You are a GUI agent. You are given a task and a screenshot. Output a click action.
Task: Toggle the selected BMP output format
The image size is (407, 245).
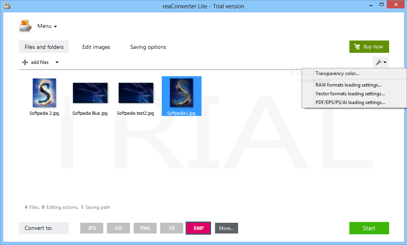point(198,228)
